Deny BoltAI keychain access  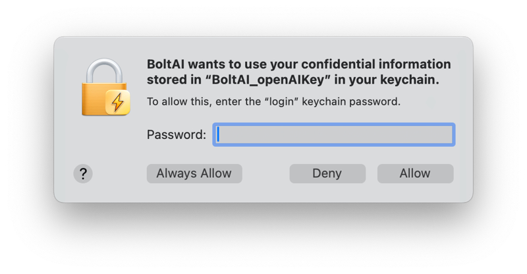coord(327,174)
